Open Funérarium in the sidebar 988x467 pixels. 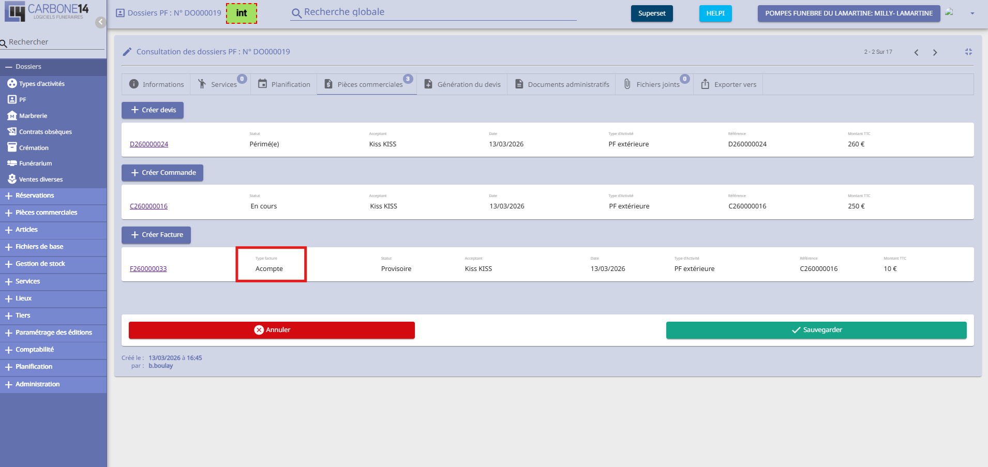35,163
